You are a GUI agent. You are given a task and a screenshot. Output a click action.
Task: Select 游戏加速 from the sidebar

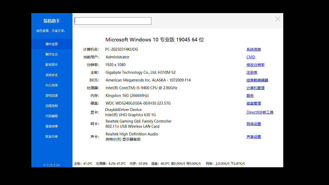click(x=52, y=95)
